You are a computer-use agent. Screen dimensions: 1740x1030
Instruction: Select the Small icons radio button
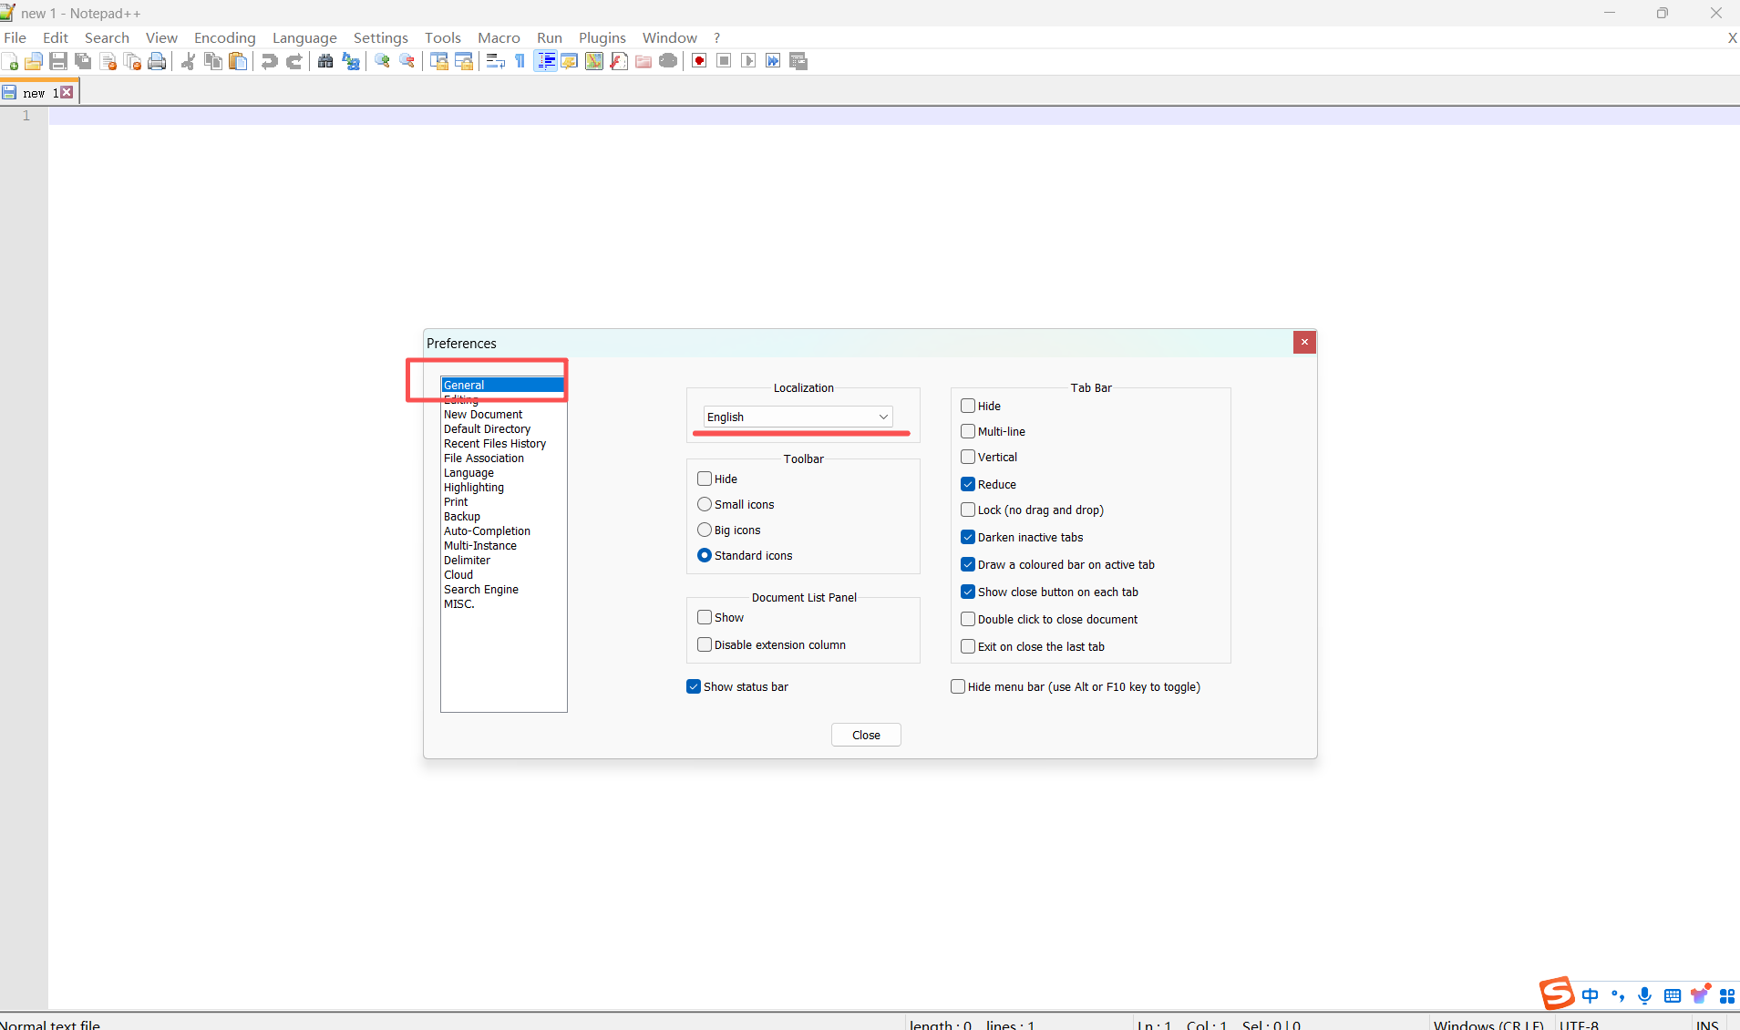point(705,504)
